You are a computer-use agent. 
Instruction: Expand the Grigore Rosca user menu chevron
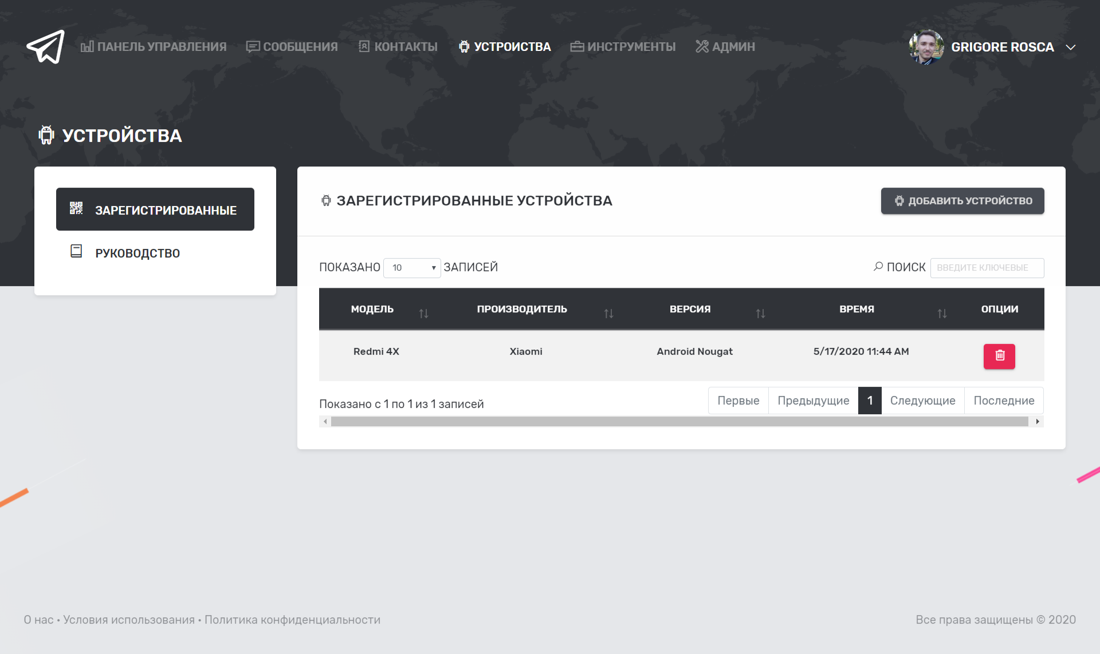click(x=1070, y=47)
